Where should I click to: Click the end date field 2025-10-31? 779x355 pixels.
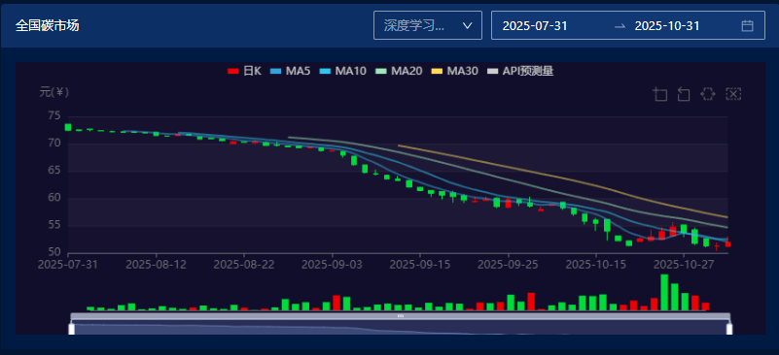point(667,26)
